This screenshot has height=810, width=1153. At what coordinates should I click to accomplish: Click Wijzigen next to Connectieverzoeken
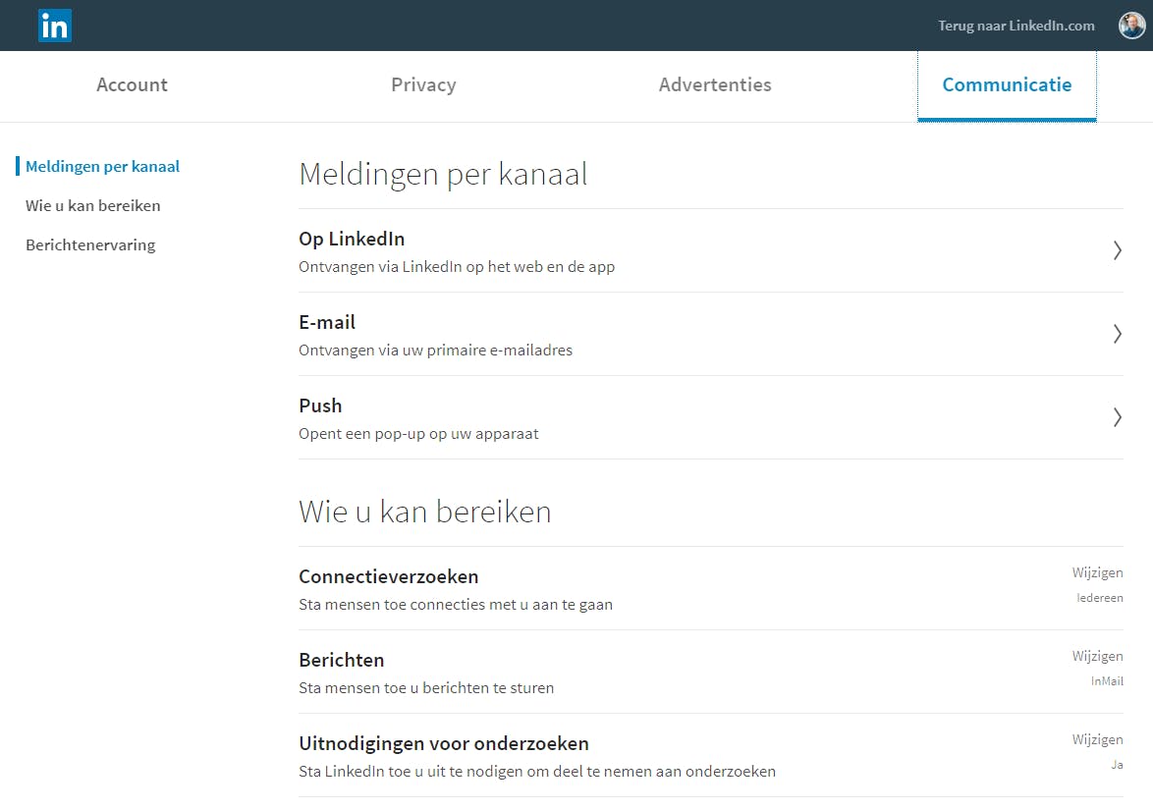(1097, 572)
